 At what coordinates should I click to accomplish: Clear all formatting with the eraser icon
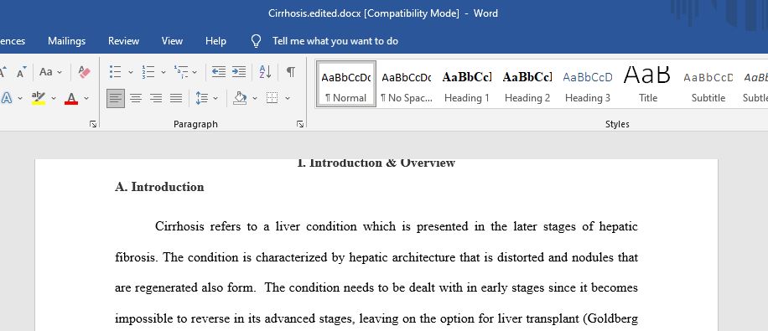pos(84,72)
